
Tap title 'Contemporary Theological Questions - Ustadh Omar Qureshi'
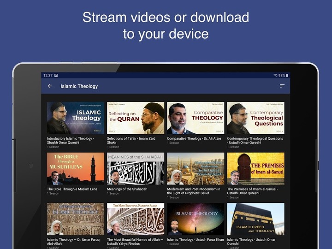tap(255, 140)
